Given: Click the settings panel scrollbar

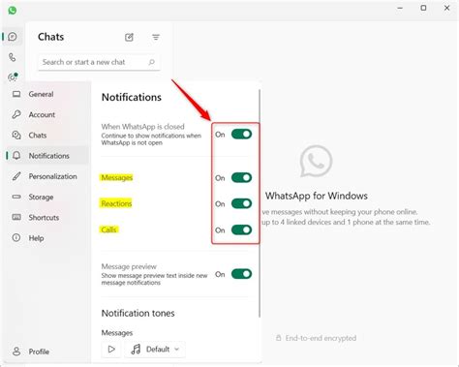Looking at the screenshot, I should point(260,203).
